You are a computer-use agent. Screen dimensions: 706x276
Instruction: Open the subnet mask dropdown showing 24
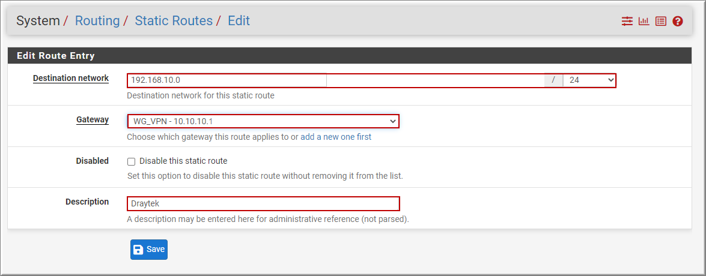[589, 80]
